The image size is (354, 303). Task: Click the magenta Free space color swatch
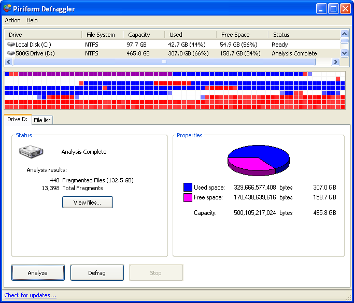pyautogui.click(x=188, y=198)
